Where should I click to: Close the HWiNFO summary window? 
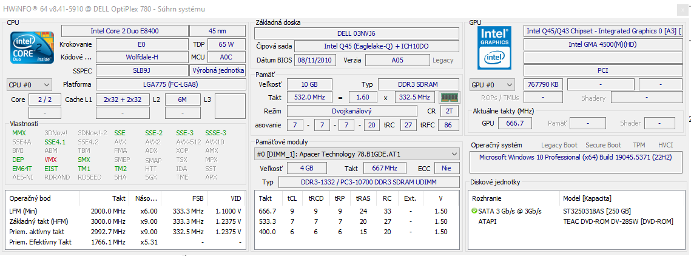click(684, 9)
